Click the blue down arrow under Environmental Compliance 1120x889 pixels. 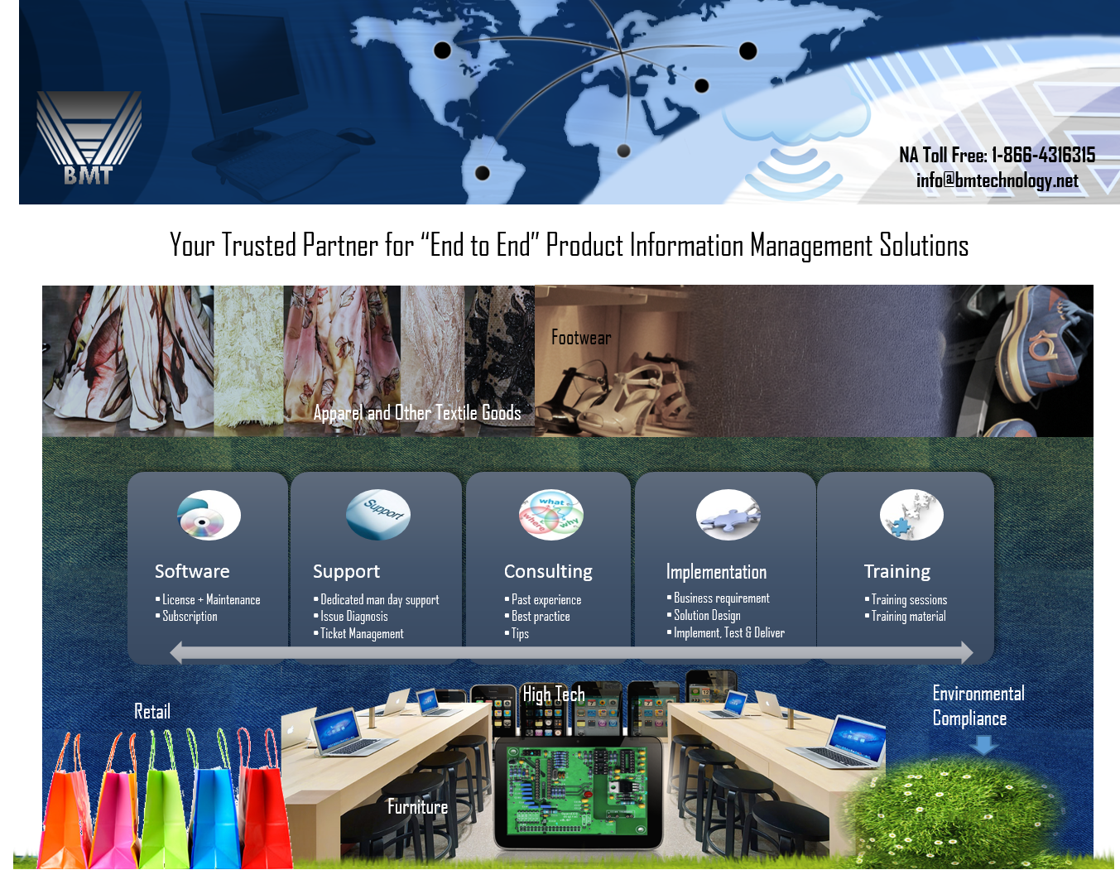[x=983, y=745]
